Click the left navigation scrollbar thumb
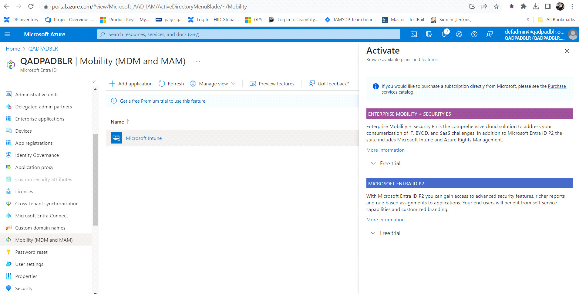The width and height of the screenshot is (579, 294). pos(95,180)
